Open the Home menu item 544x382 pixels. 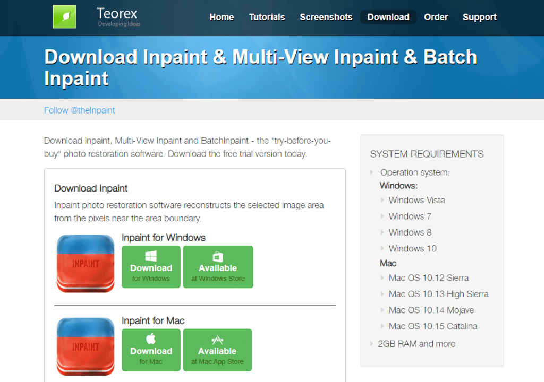(x=222, y=17)
